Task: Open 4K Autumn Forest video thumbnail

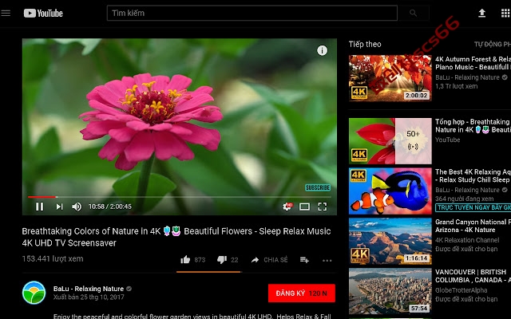Action: (x=390, y=78)
